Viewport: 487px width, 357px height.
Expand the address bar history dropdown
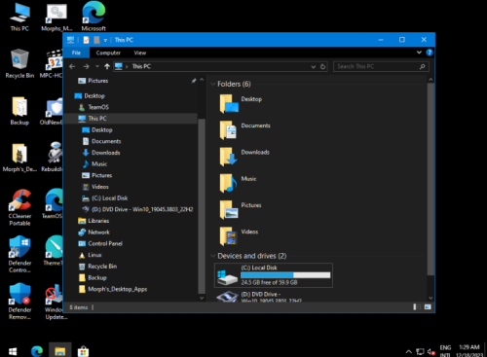pyautogui.click(x=314, y=67)
